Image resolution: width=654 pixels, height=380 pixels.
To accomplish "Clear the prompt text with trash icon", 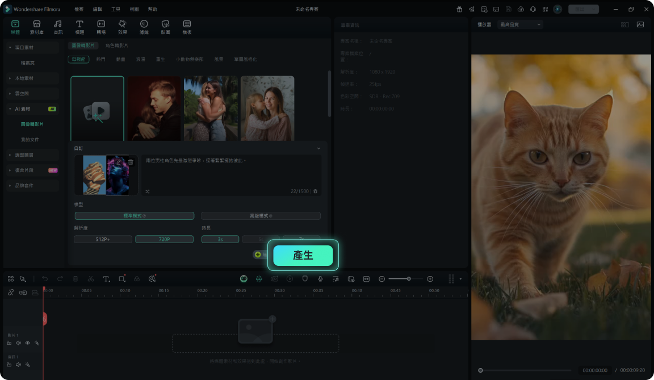I will 315,191.
